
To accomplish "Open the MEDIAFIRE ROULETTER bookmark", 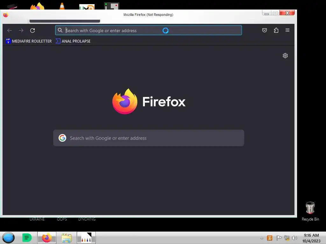I will click(x=29, y=41).
